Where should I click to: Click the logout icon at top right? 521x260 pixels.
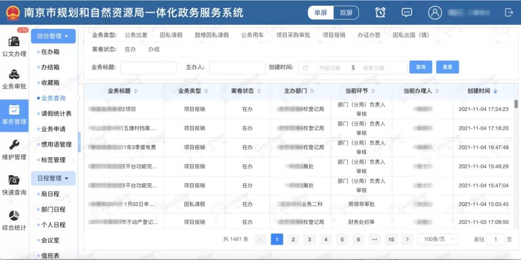(x=508, y=13)
